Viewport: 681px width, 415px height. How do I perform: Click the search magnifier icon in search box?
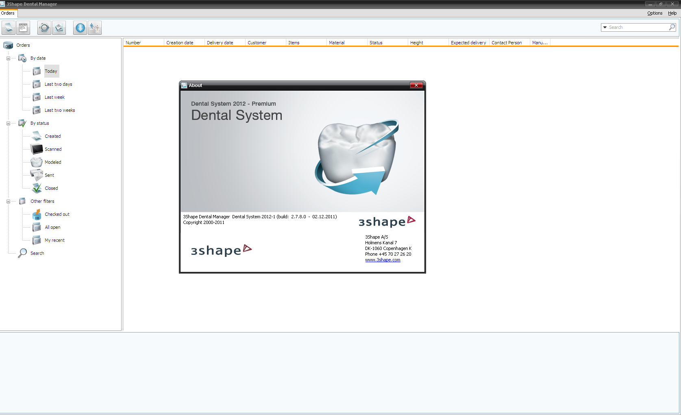(x=672, y=27)
